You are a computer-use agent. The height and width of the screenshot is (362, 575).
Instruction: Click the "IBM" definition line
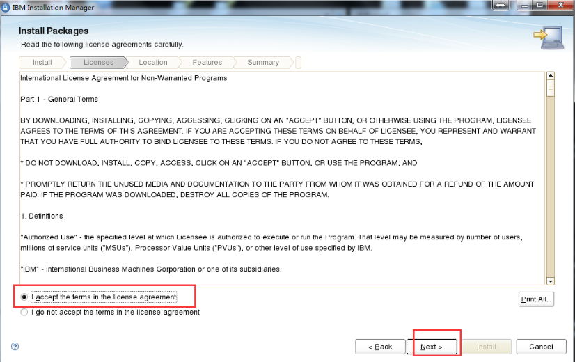click(x=151, y=269)
